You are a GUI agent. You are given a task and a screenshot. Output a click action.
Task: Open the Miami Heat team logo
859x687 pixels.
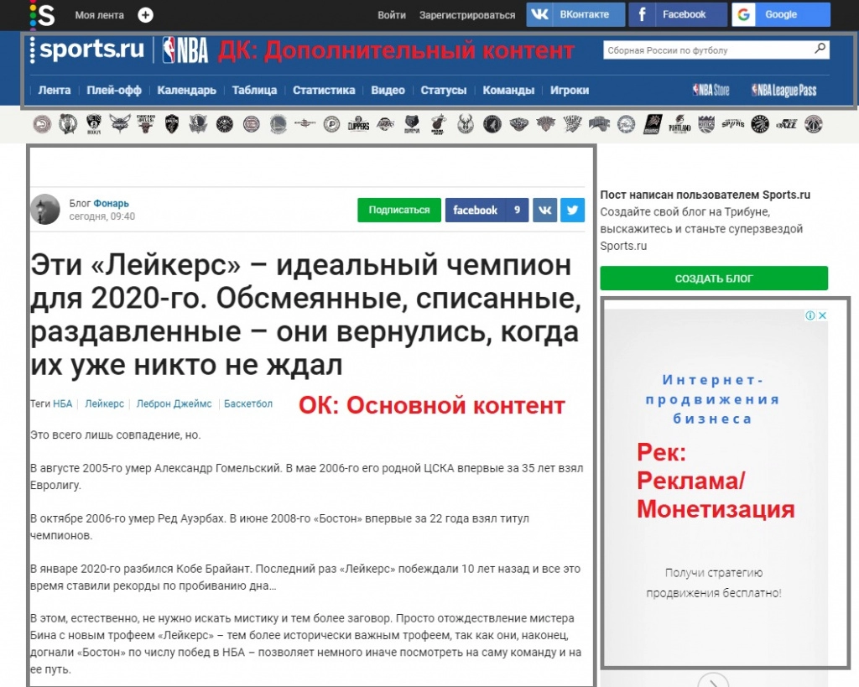pyautogui.click(x=438, y=124)
